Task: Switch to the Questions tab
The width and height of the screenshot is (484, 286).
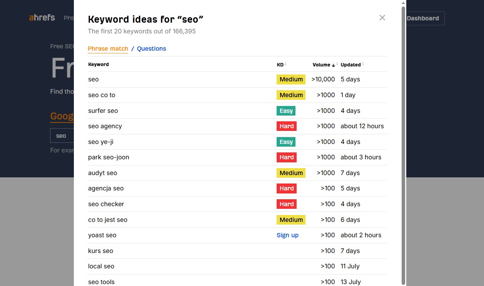Action: pyautogui.click(x=152, y=49)
